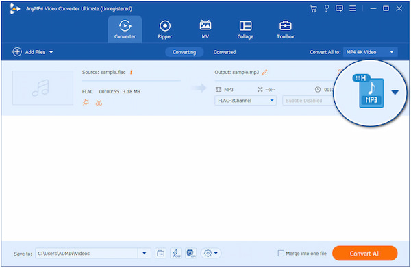Open the gear settings dropdown
Image resolution: width=411 pixels, height=268 pixels.
tap(211, 254)
